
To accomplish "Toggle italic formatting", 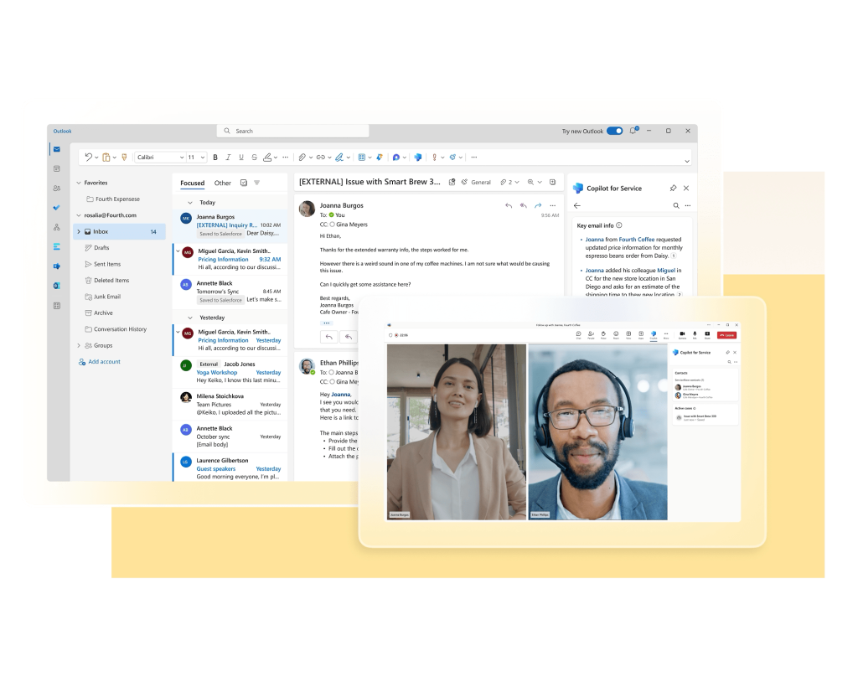I will (228, 157).
